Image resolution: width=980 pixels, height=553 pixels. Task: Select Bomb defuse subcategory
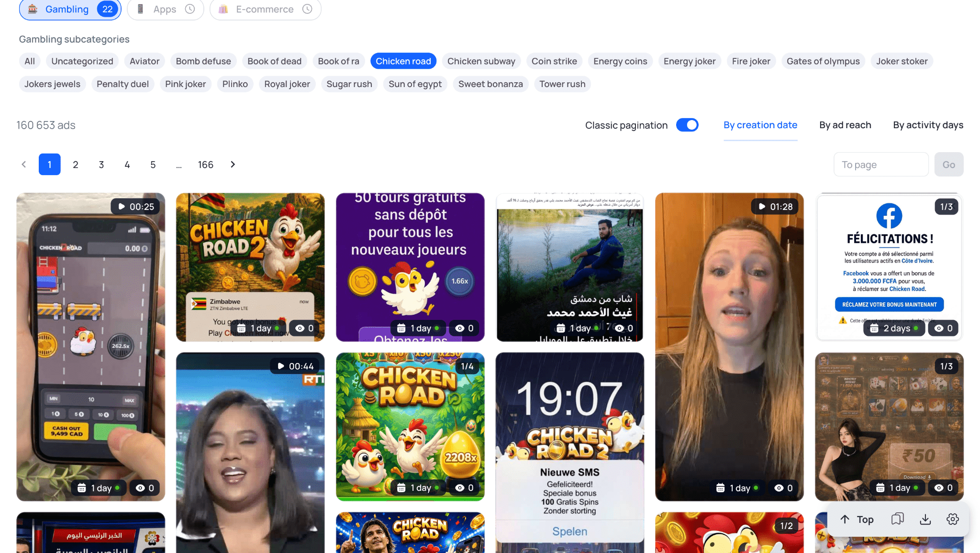203,61
